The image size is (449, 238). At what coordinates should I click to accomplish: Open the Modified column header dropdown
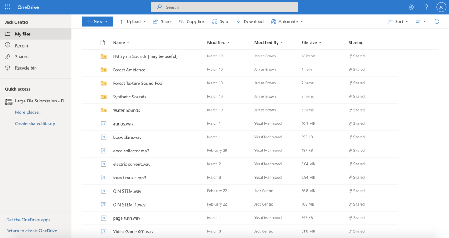218,42
